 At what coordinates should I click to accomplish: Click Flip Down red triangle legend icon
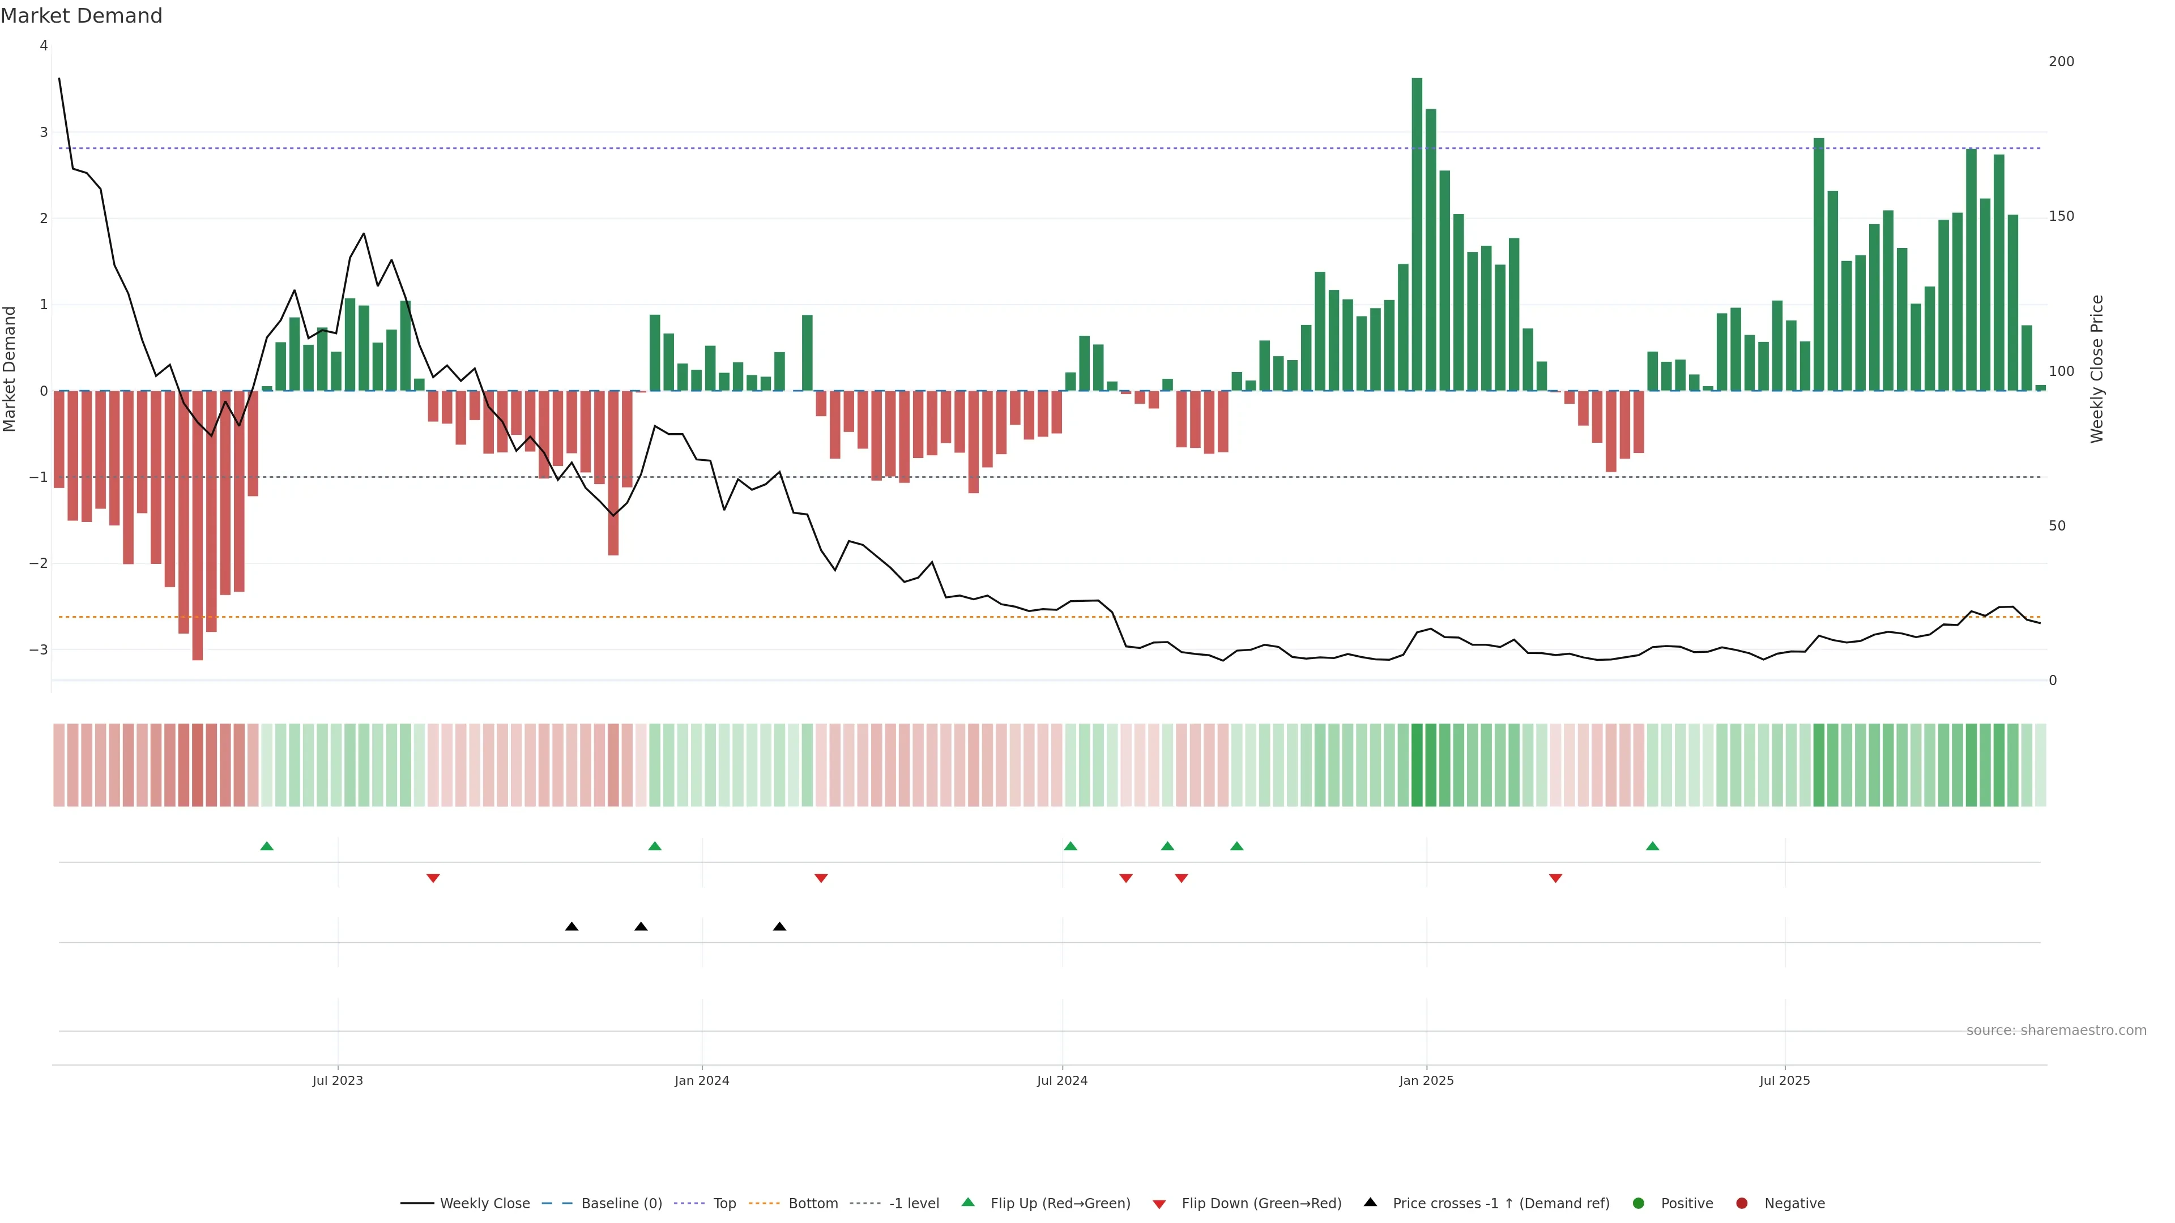[x=1159, y=1204]
